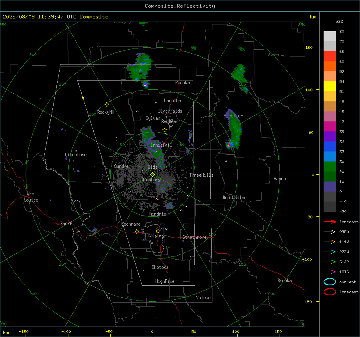Screen dimensions: 360x337
Task: Click the Innisfail label
Action: tap(161, 145)
